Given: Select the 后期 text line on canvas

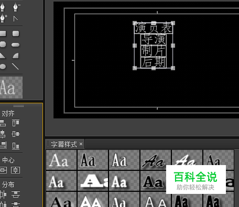Looking at the screenshot, I should point(154,62).
